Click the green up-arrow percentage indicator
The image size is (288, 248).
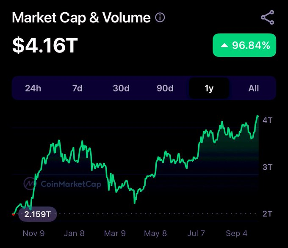225,46
